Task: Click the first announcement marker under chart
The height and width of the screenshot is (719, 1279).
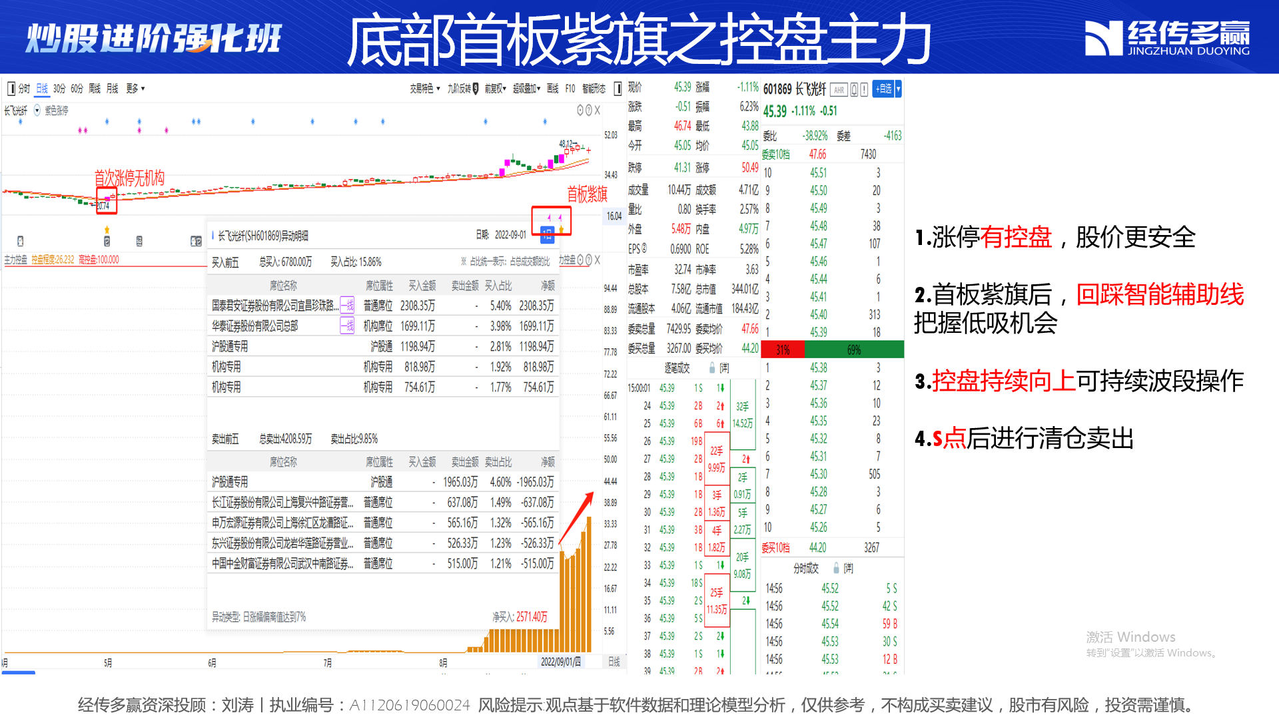Action: point(21,241)
